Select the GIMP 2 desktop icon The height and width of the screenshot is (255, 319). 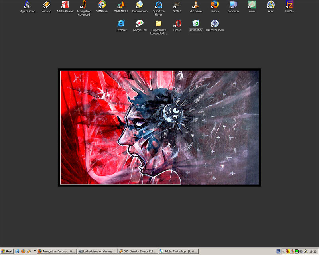[177, 5]
